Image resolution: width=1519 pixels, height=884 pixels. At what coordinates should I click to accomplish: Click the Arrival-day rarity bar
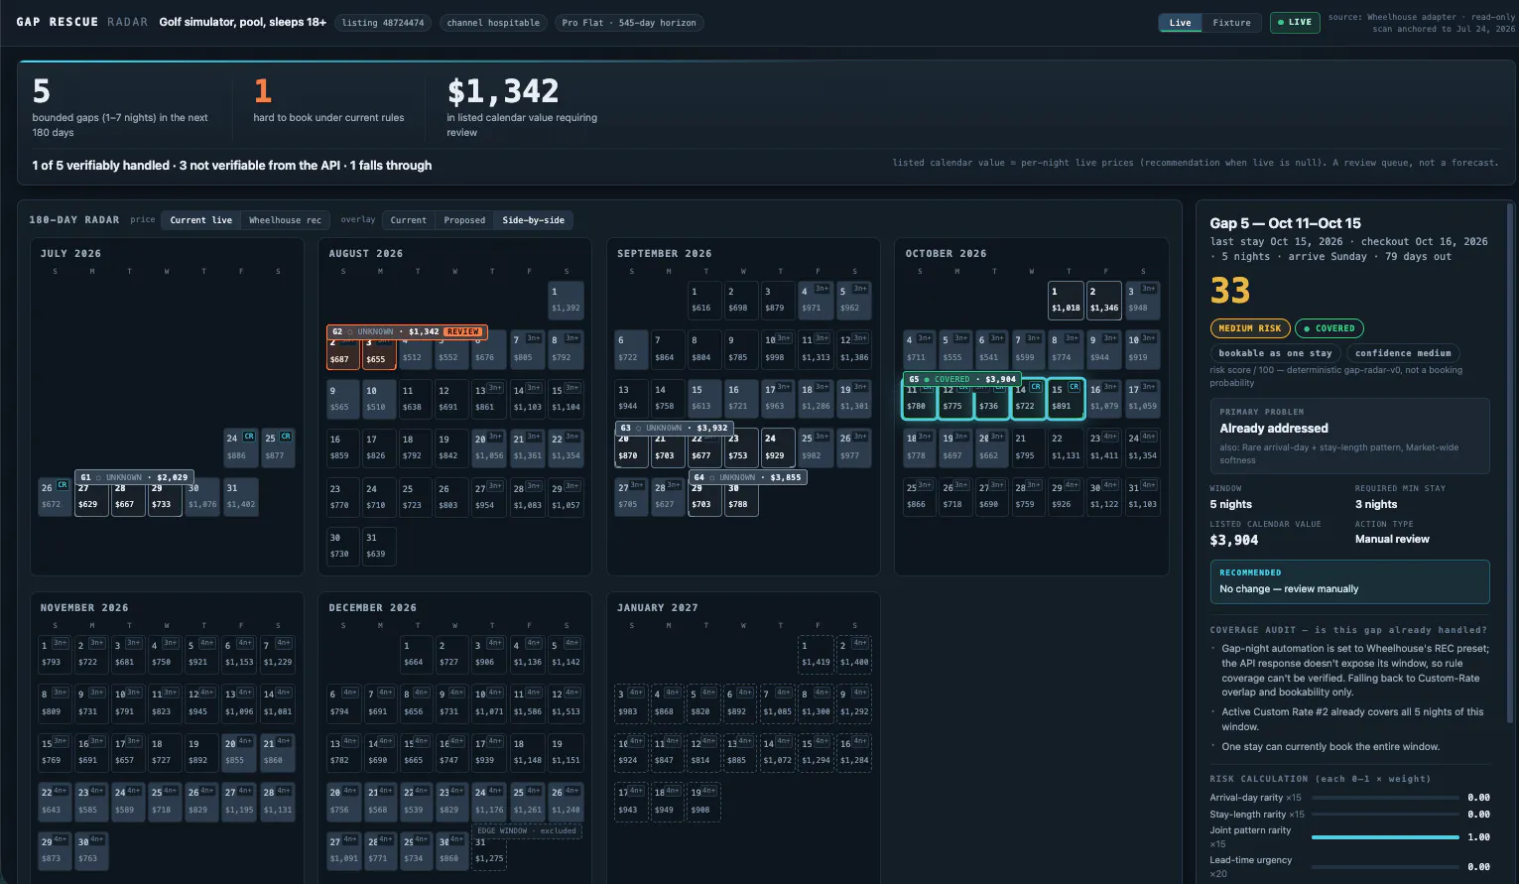(x=1385, y=798)
